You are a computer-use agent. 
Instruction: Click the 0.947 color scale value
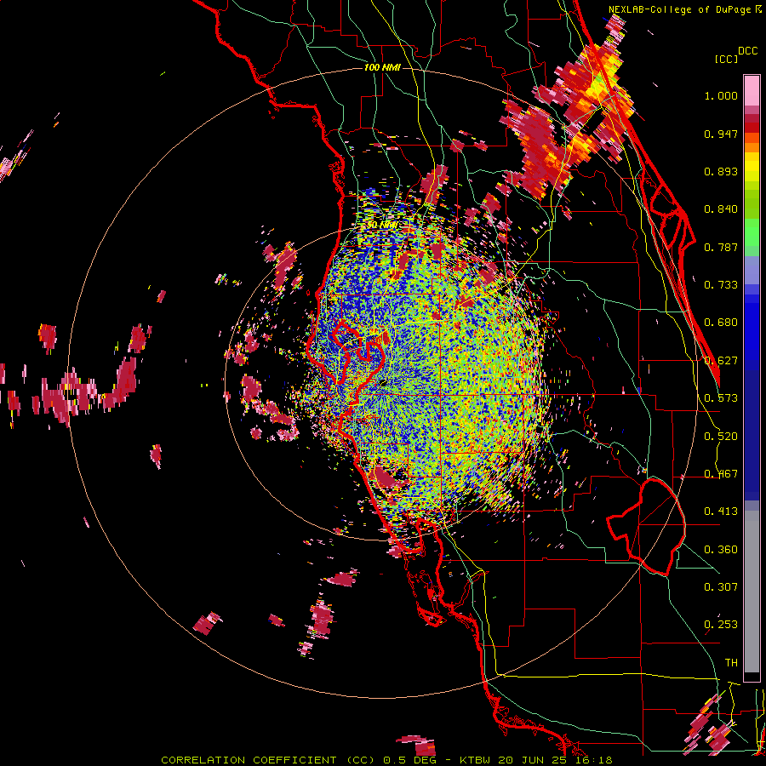[721, 134]
